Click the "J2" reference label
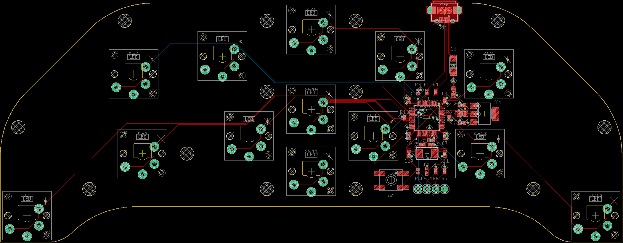 point(431,196)
